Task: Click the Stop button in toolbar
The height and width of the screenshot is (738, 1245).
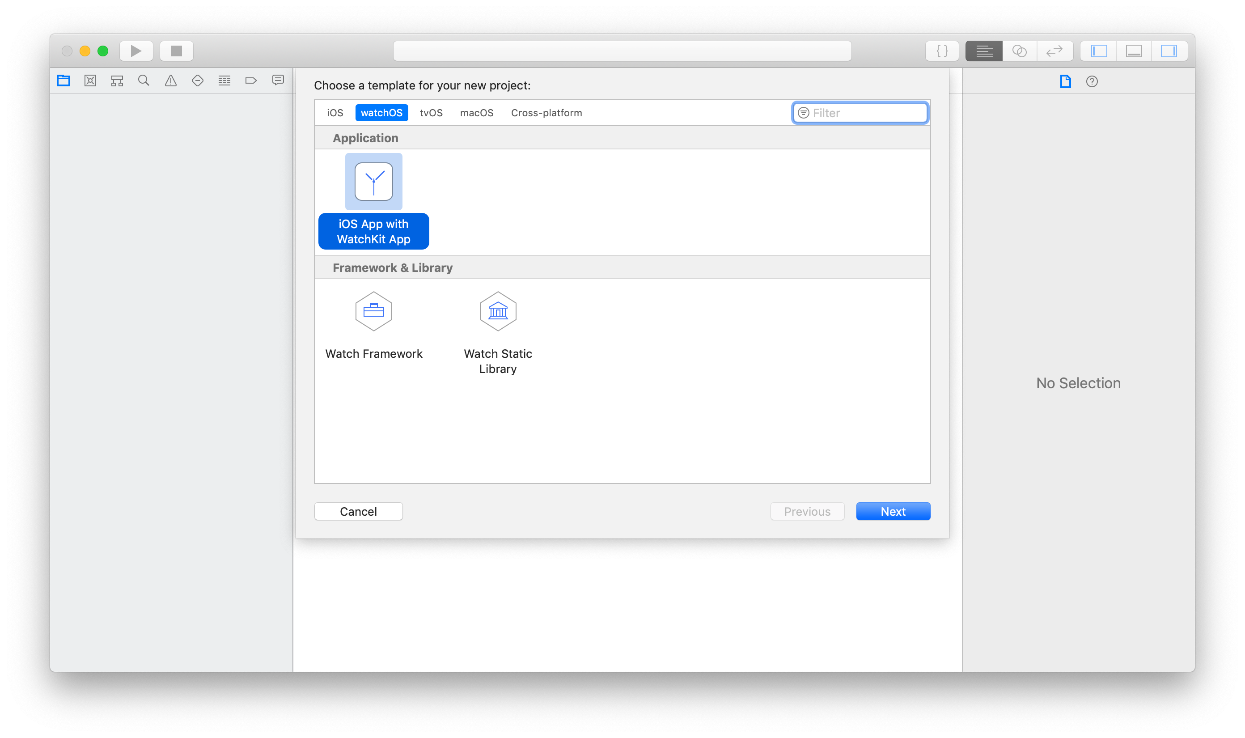Action: click(177, 51)
